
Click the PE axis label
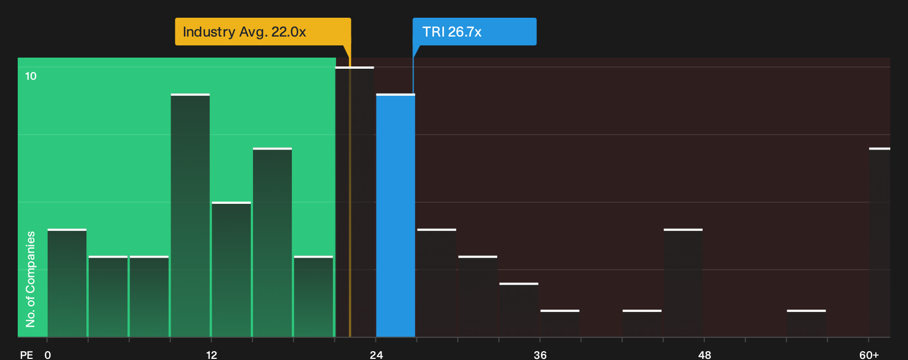[27, 354]
